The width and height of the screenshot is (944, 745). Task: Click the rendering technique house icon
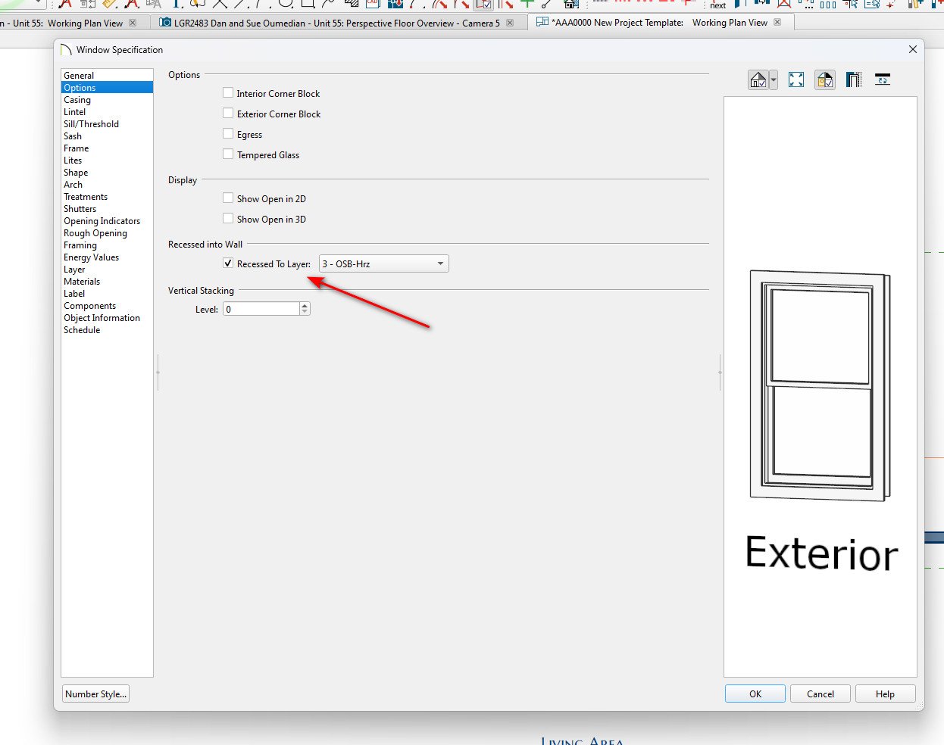pos(758,79)
